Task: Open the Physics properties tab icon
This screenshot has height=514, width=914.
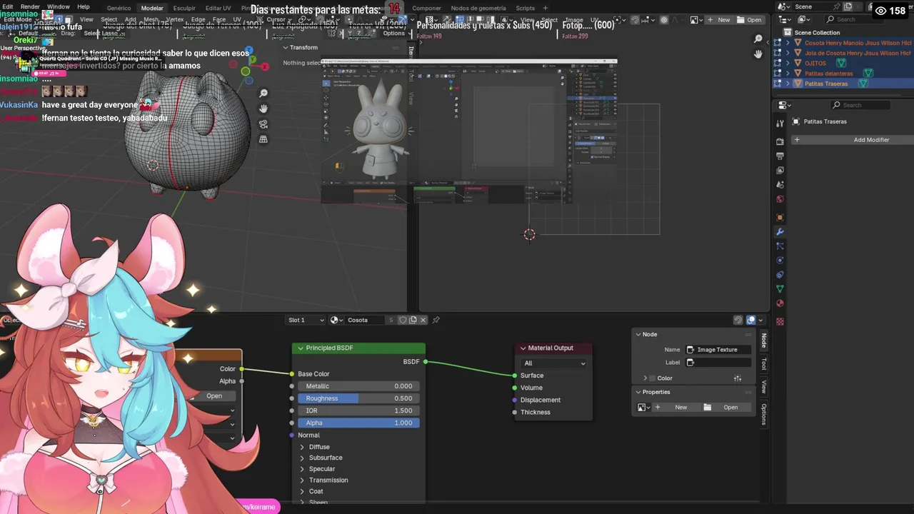Action: pyautogui.click(x=780, y=260)
